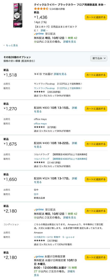
Task: Click サンドラッグ seller star rating icons
Action: 40,92
